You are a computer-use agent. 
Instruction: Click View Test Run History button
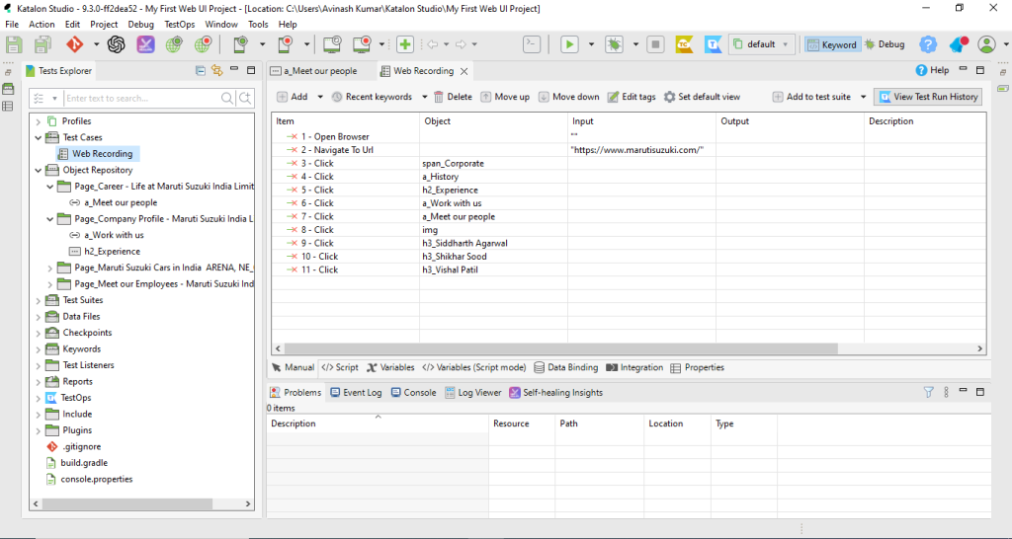coord(928,97)
